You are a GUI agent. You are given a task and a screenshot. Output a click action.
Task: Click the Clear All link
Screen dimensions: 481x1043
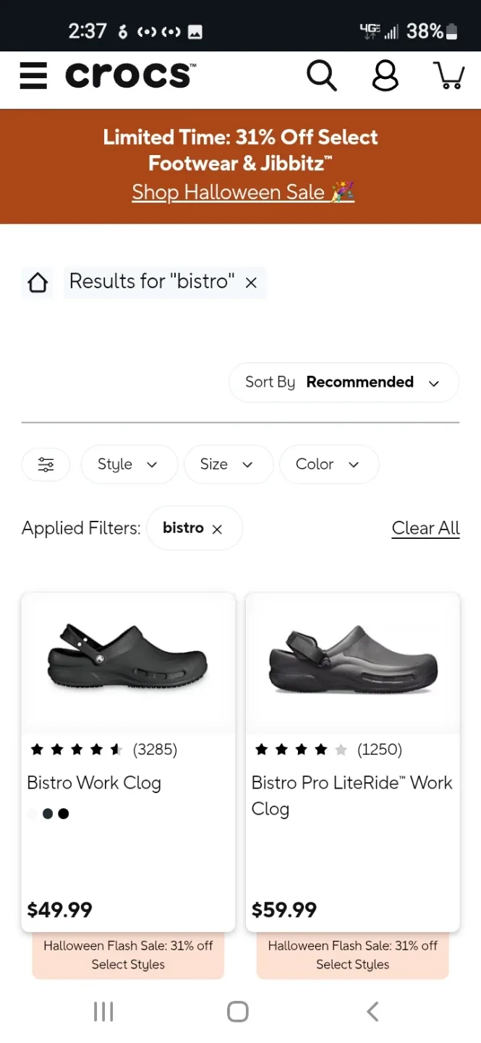pos(425,528)
